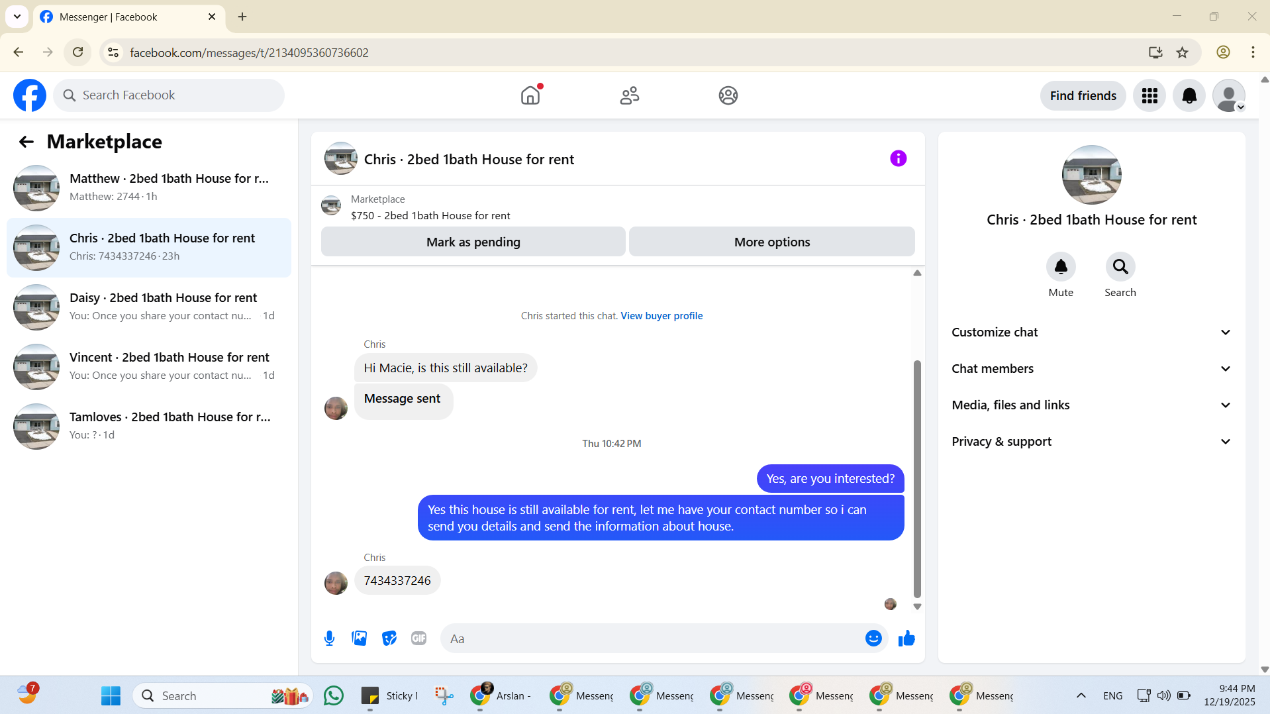Close the Messenger | Facebook tab
The image size is (1270, 714).
pos(212,17)
